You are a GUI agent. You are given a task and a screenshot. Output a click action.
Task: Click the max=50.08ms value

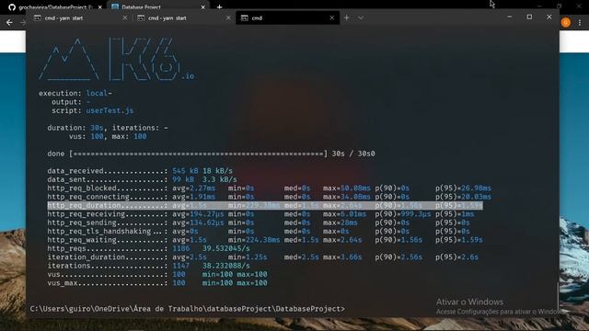[x=347, y=188]
